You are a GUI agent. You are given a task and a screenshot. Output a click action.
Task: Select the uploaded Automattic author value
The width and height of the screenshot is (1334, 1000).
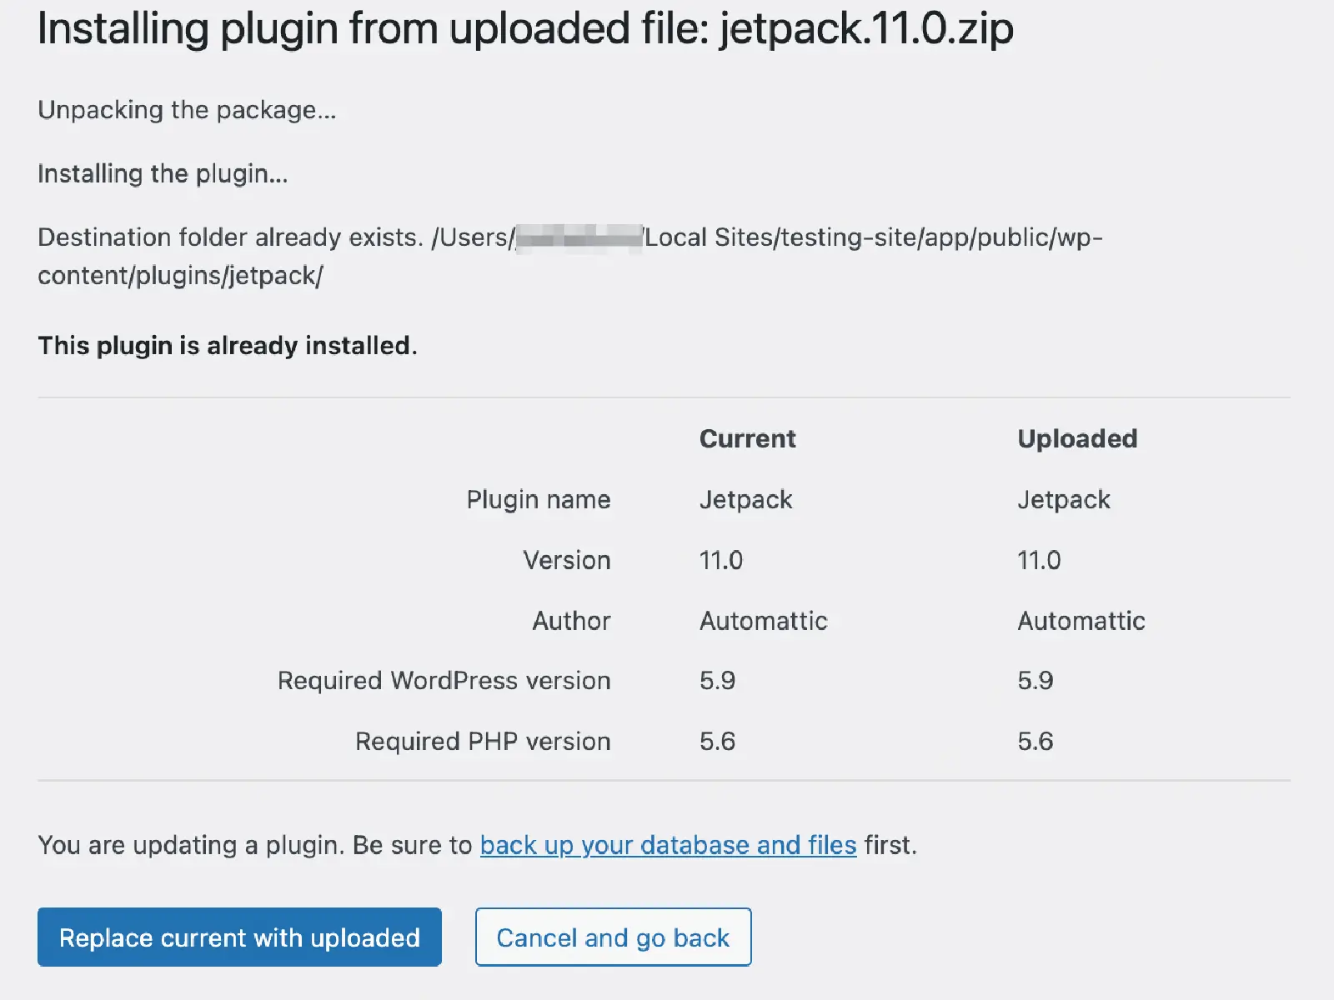pyautogui.click(x=1081, y=620)
